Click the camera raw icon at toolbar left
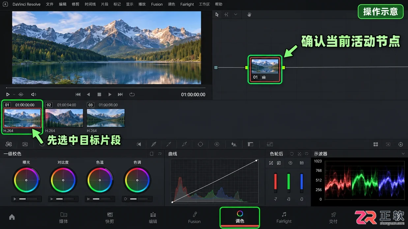The height and width of the screenshot is (229, 408). 9,144
